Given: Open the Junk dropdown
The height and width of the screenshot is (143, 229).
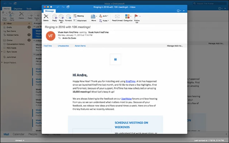Looking at the screenshot, I should [x=104, y=16].
